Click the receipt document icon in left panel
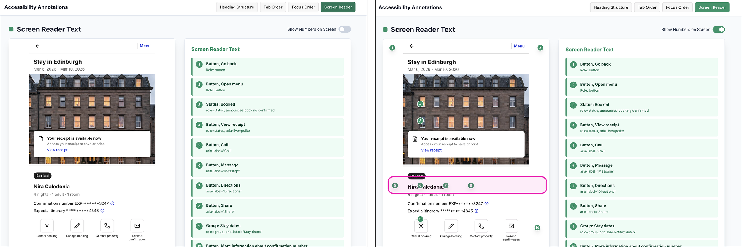The width and height of the screenshot is (742, 247). [41, 139]
